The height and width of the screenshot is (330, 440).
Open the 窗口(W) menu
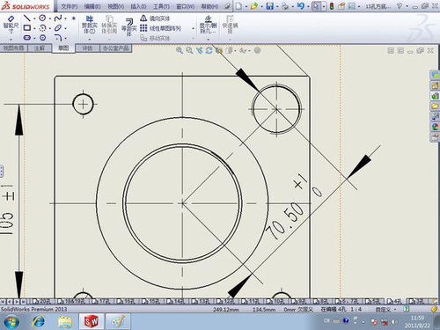(186, 6)
